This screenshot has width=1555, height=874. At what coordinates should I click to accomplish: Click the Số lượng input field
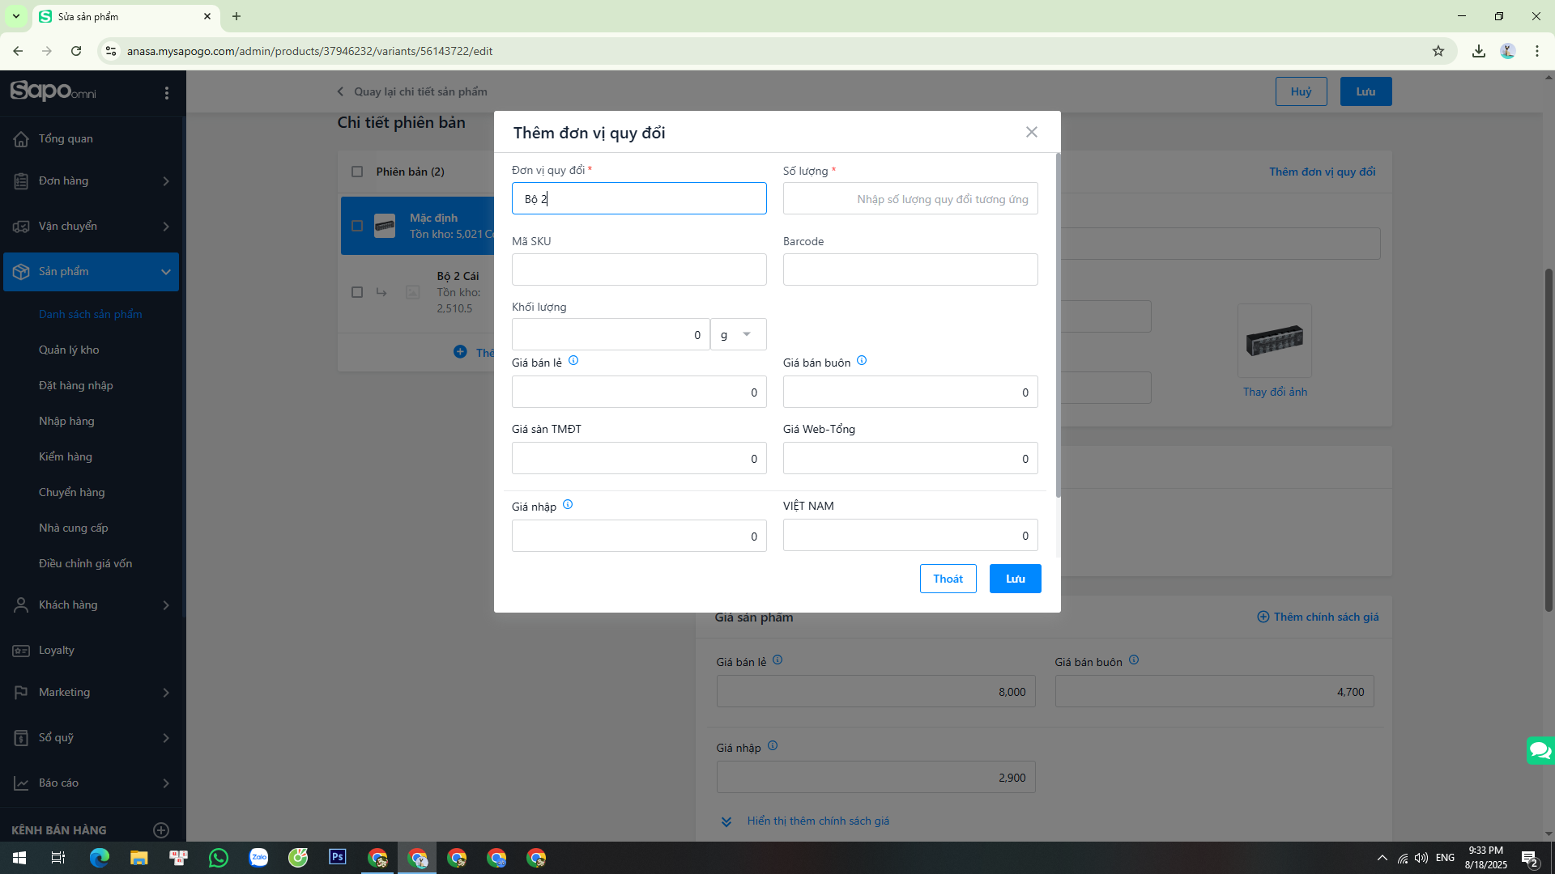click(910, 199)
